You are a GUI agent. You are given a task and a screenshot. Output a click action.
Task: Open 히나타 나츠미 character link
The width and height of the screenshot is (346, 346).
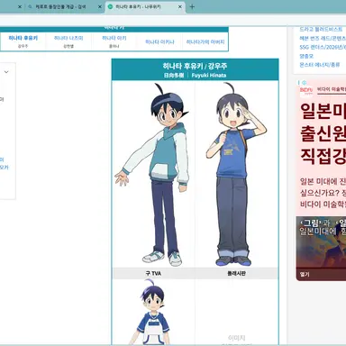tap(68, 38)
